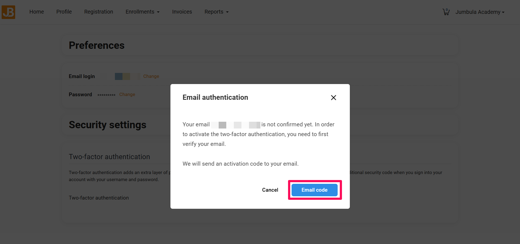Open the shopping cart icon
This screenshot has height=244, width=520.
coord(446,12)
